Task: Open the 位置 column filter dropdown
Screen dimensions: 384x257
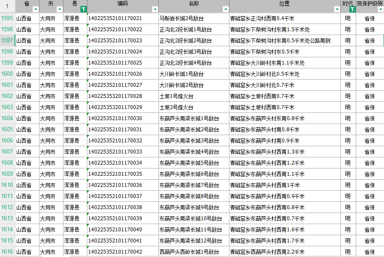Action: (337, 9)
